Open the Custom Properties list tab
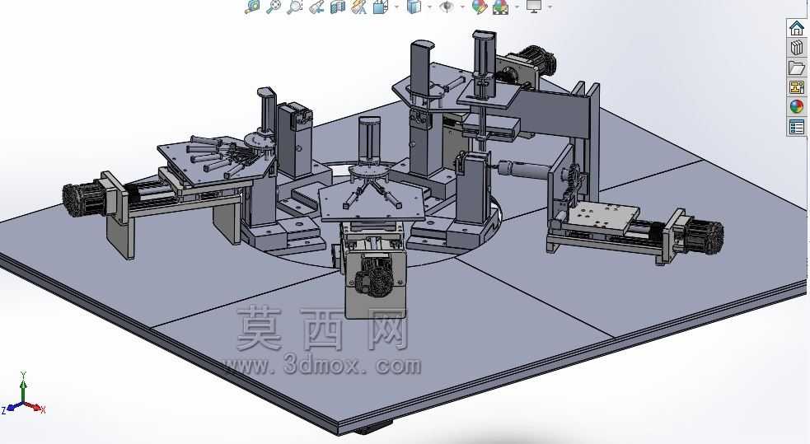The width and height of the screenshot is (810, 444). [797, 126]
